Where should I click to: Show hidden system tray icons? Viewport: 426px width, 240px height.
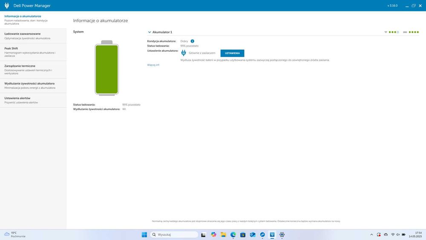(371, 234)
